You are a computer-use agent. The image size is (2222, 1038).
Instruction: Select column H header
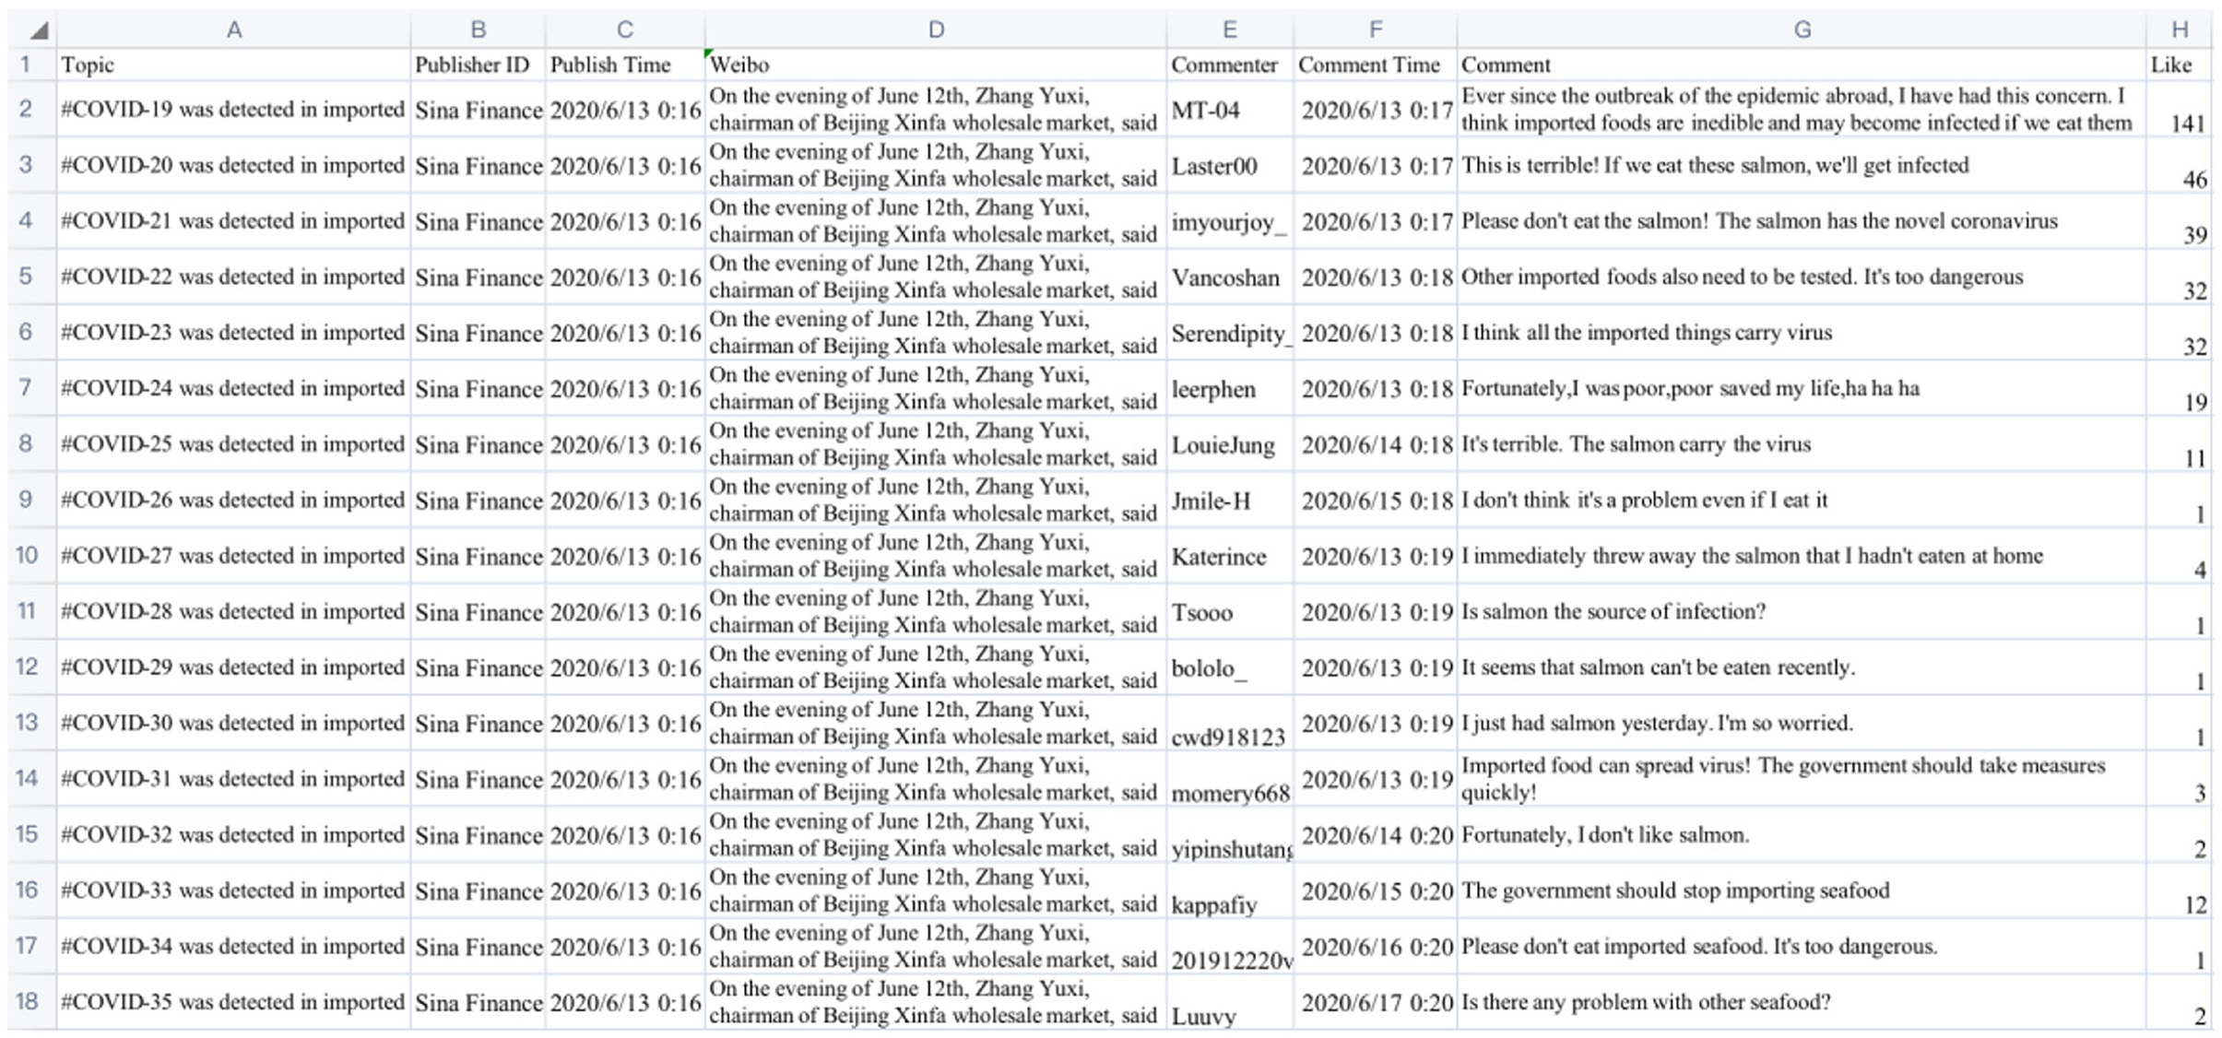click(x=2180, y=29)
